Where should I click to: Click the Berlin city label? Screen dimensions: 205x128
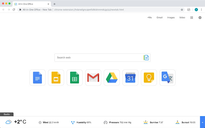click(x=7, y=114)
